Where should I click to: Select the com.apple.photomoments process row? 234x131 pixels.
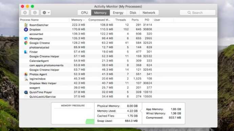point(118,65)
